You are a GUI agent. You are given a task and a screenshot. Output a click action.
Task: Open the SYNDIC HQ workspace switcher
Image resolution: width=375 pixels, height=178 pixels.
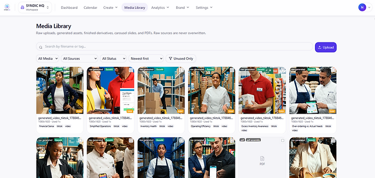click(x=35, y=7)
